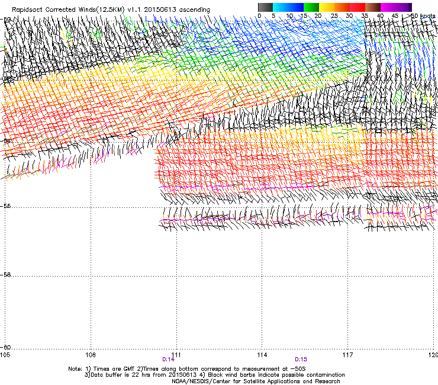Click the 'Data buffer is 22 hrs' note line
This screenshot has width=438, height=385.
214,375
